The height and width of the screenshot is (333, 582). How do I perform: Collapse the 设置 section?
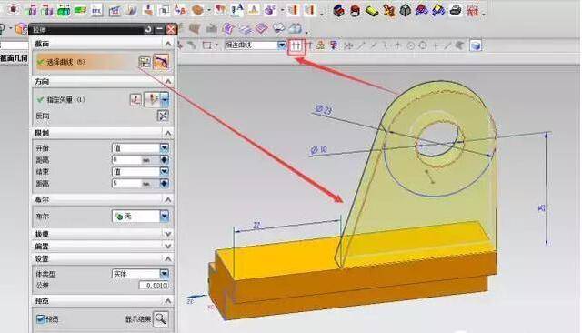coord(167,258)
